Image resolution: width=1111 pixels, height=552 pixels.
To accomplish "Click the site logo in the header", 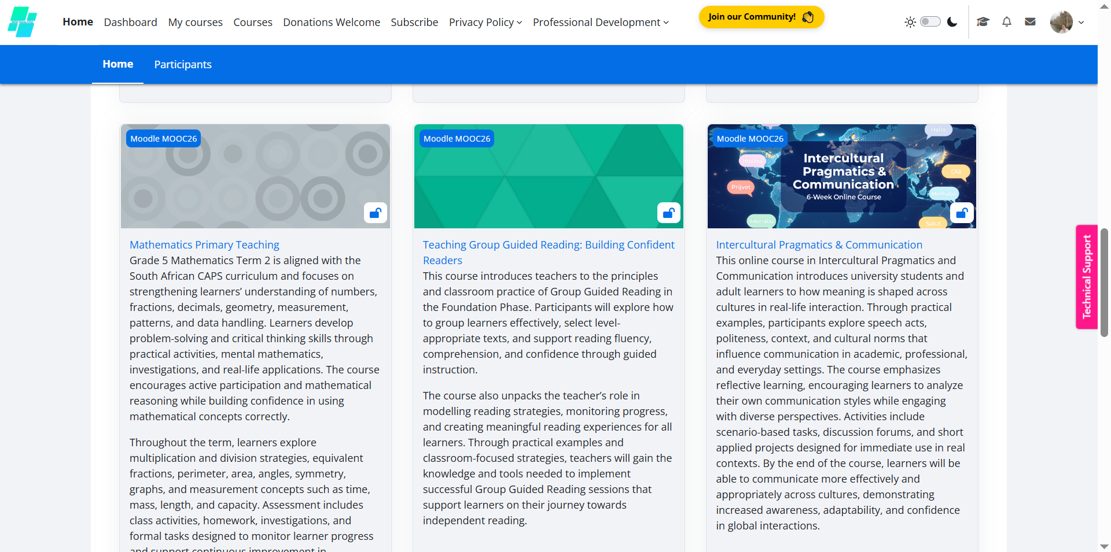I will coord(22,22).
